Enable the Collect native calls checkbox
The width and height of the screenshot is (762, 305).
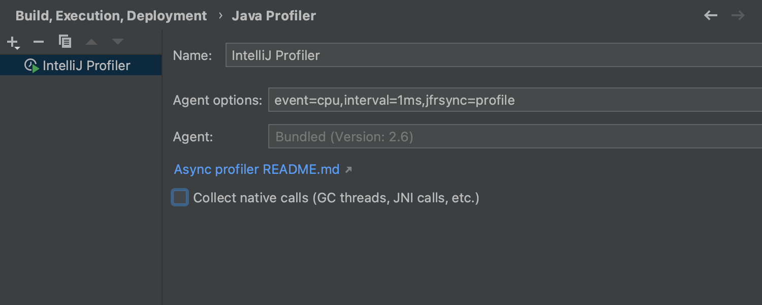point(180,197)
